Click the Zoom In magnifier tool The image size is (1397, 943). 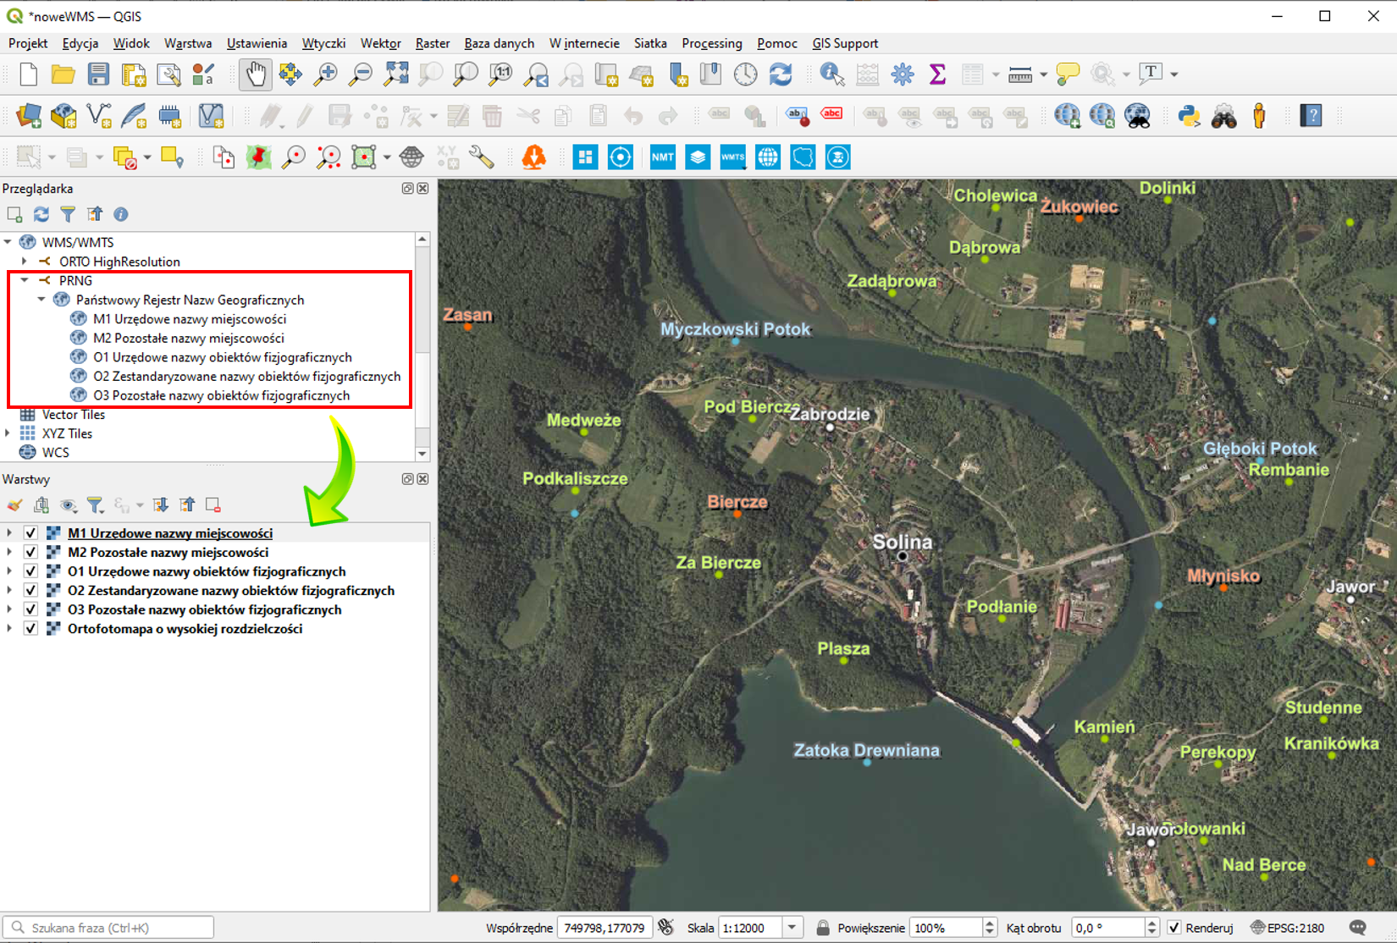(325, 74)
